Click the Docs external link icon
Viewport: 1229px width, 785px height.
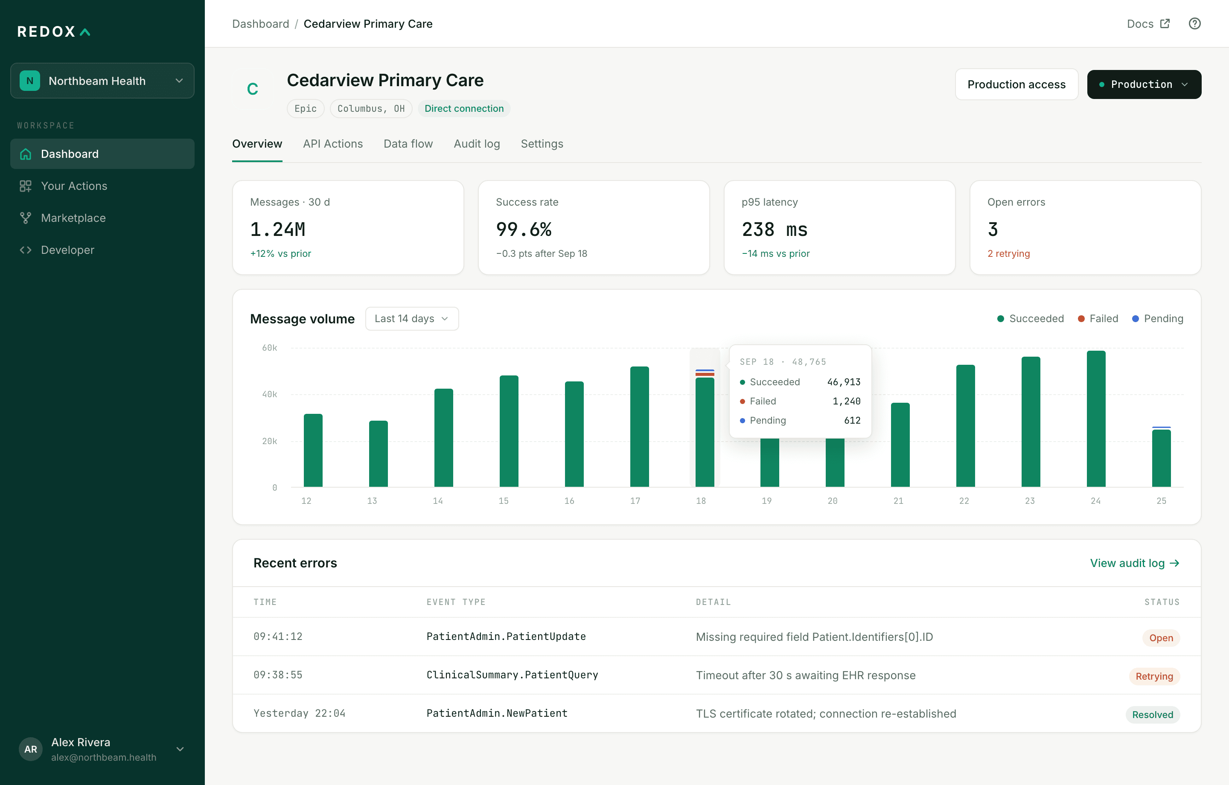[x=1165, y=23]
